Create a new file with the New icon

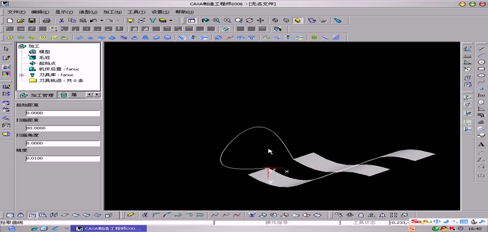[10, 20]
